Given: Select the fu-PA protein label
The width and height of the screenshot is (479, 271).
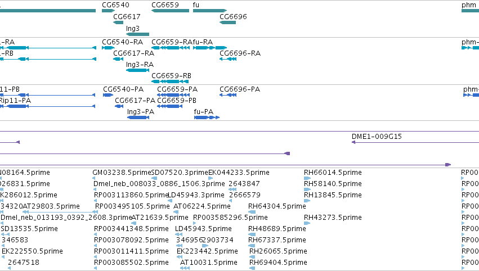Looking at the screenshot, I should pos(204,112).
